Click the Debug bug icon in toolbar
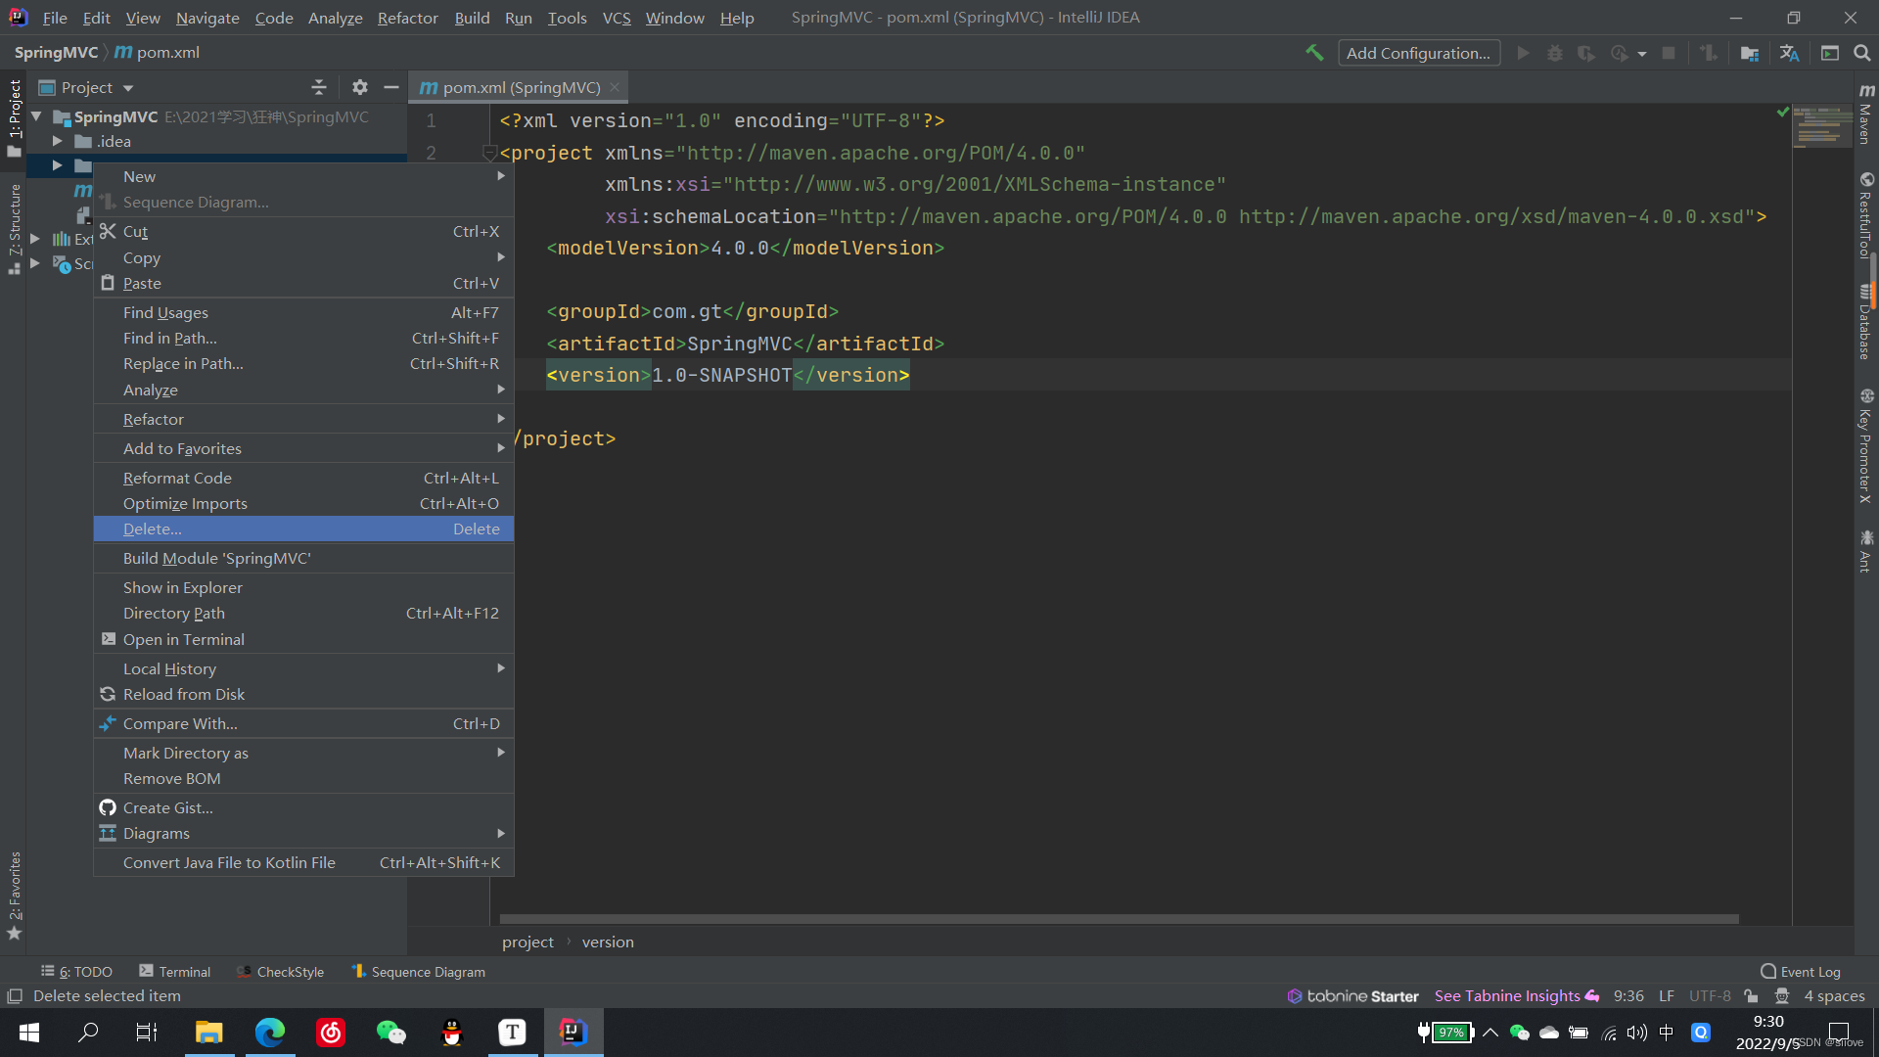 click(x=1554, y=53)
